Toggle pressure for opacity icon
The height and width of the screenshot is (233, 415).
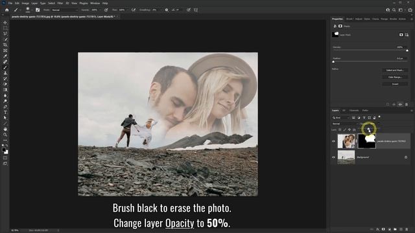106,10
